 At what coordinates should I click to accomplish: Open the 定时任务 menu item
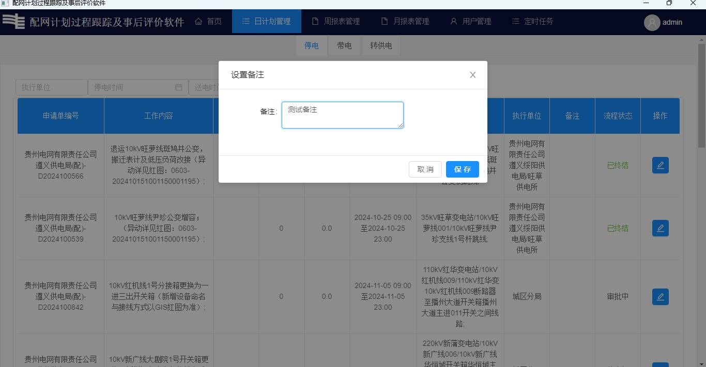(x=532, y=21)
